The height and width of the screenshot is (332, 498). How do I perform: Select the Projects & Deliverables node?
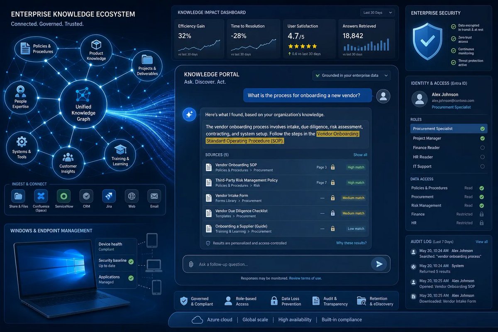click(147, 65)
